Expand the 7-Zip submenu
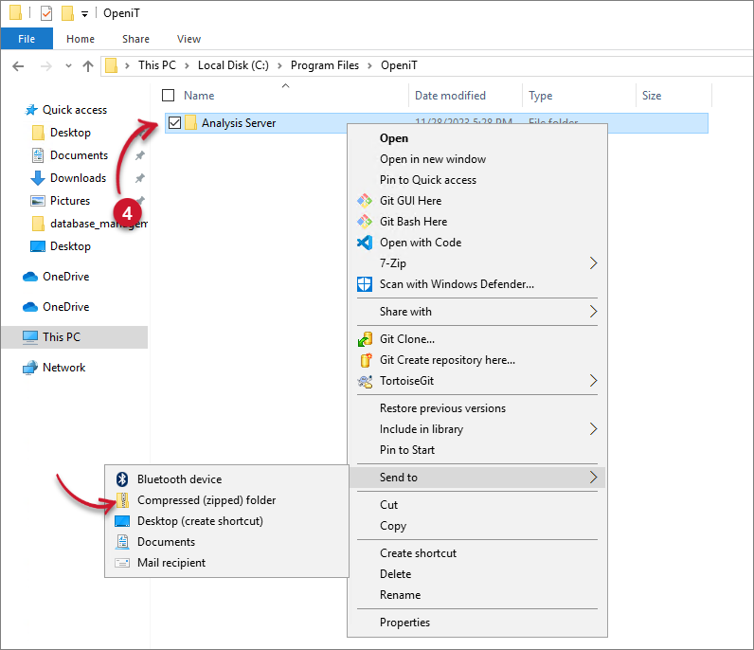Viewport: 754px width, 650px height. point(593,263)
